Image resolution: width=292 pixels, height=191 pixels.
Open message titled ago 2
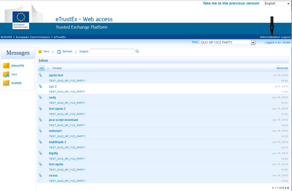click(53, 86)
